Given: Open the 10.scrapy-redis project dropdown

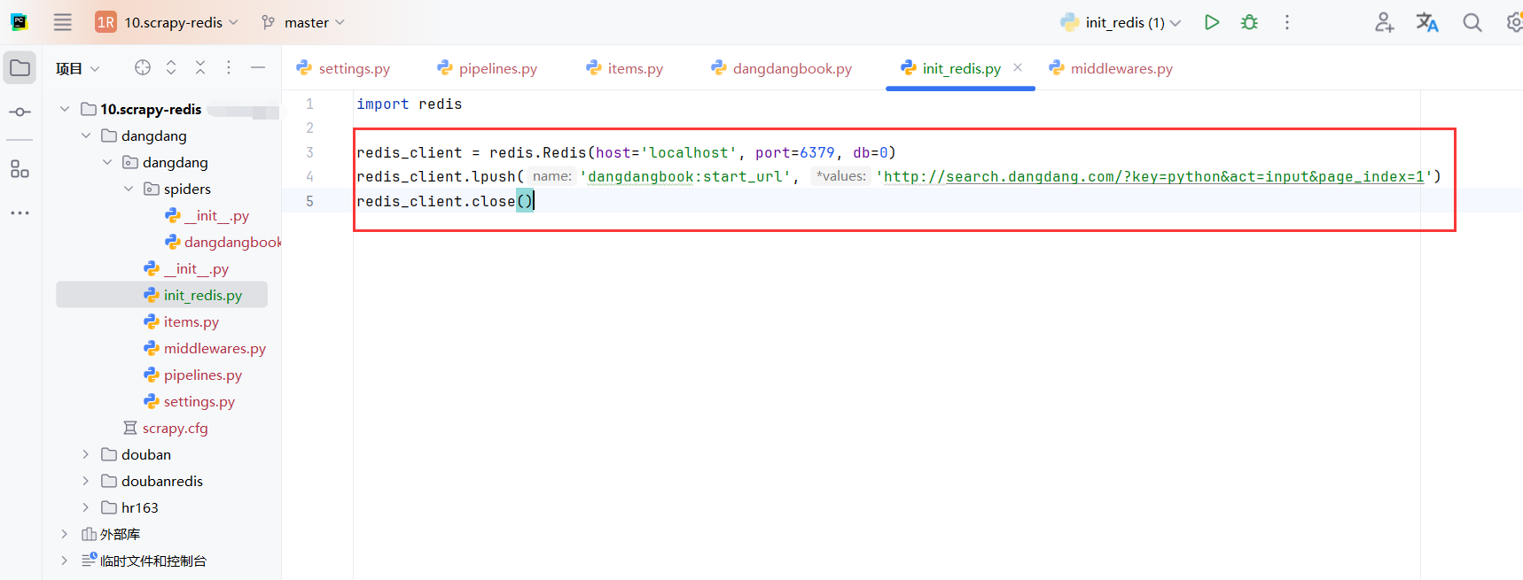Looking at the screenshot, I should point(167,22).
